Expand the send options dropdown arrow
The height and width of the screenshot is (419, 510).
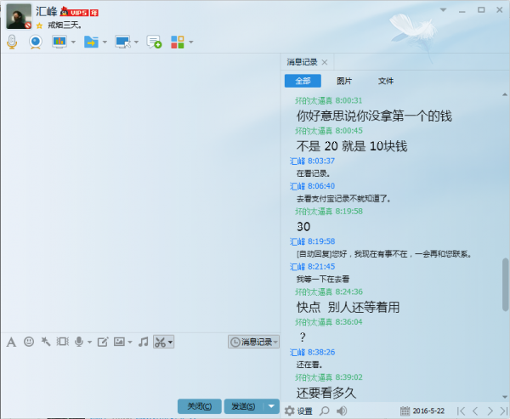point(271,406)
